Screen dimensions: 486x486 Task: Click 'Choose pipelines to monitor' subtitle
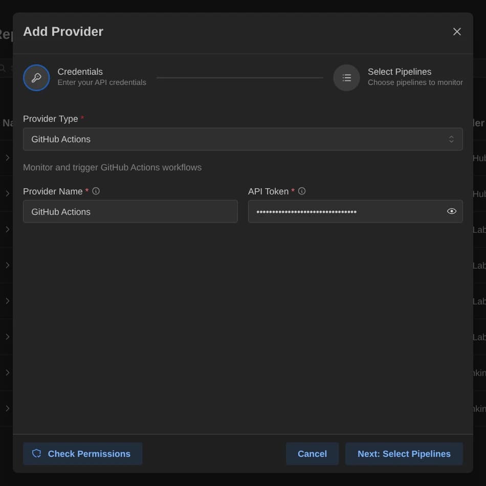415,82
